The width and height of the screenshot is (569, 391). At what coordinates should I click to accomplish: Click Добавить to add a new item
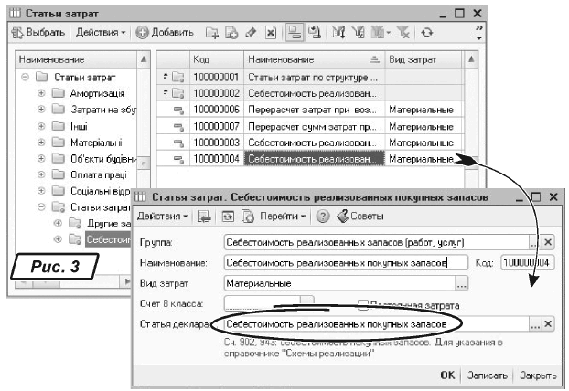click(x=166, y=33)
